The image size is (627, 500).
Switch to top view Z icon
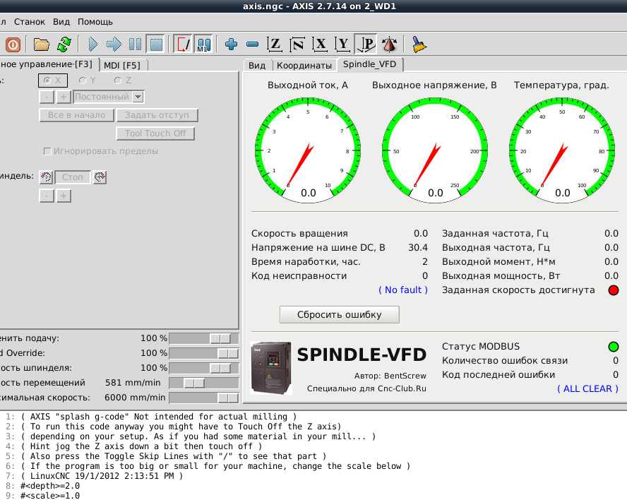275,44
